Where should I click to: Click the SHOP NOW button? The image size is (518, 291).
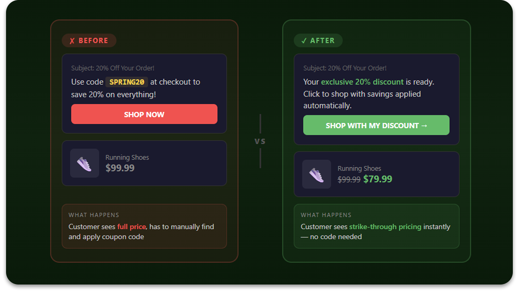[144, 114]
